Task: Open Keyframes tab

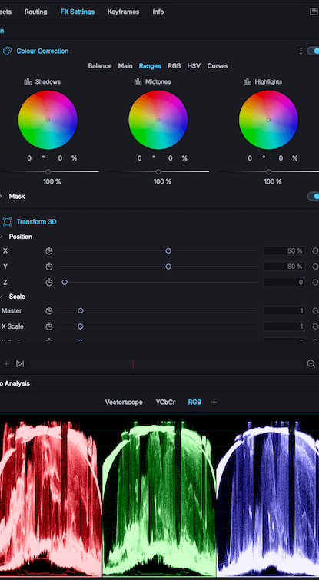Action: point(123,12)
